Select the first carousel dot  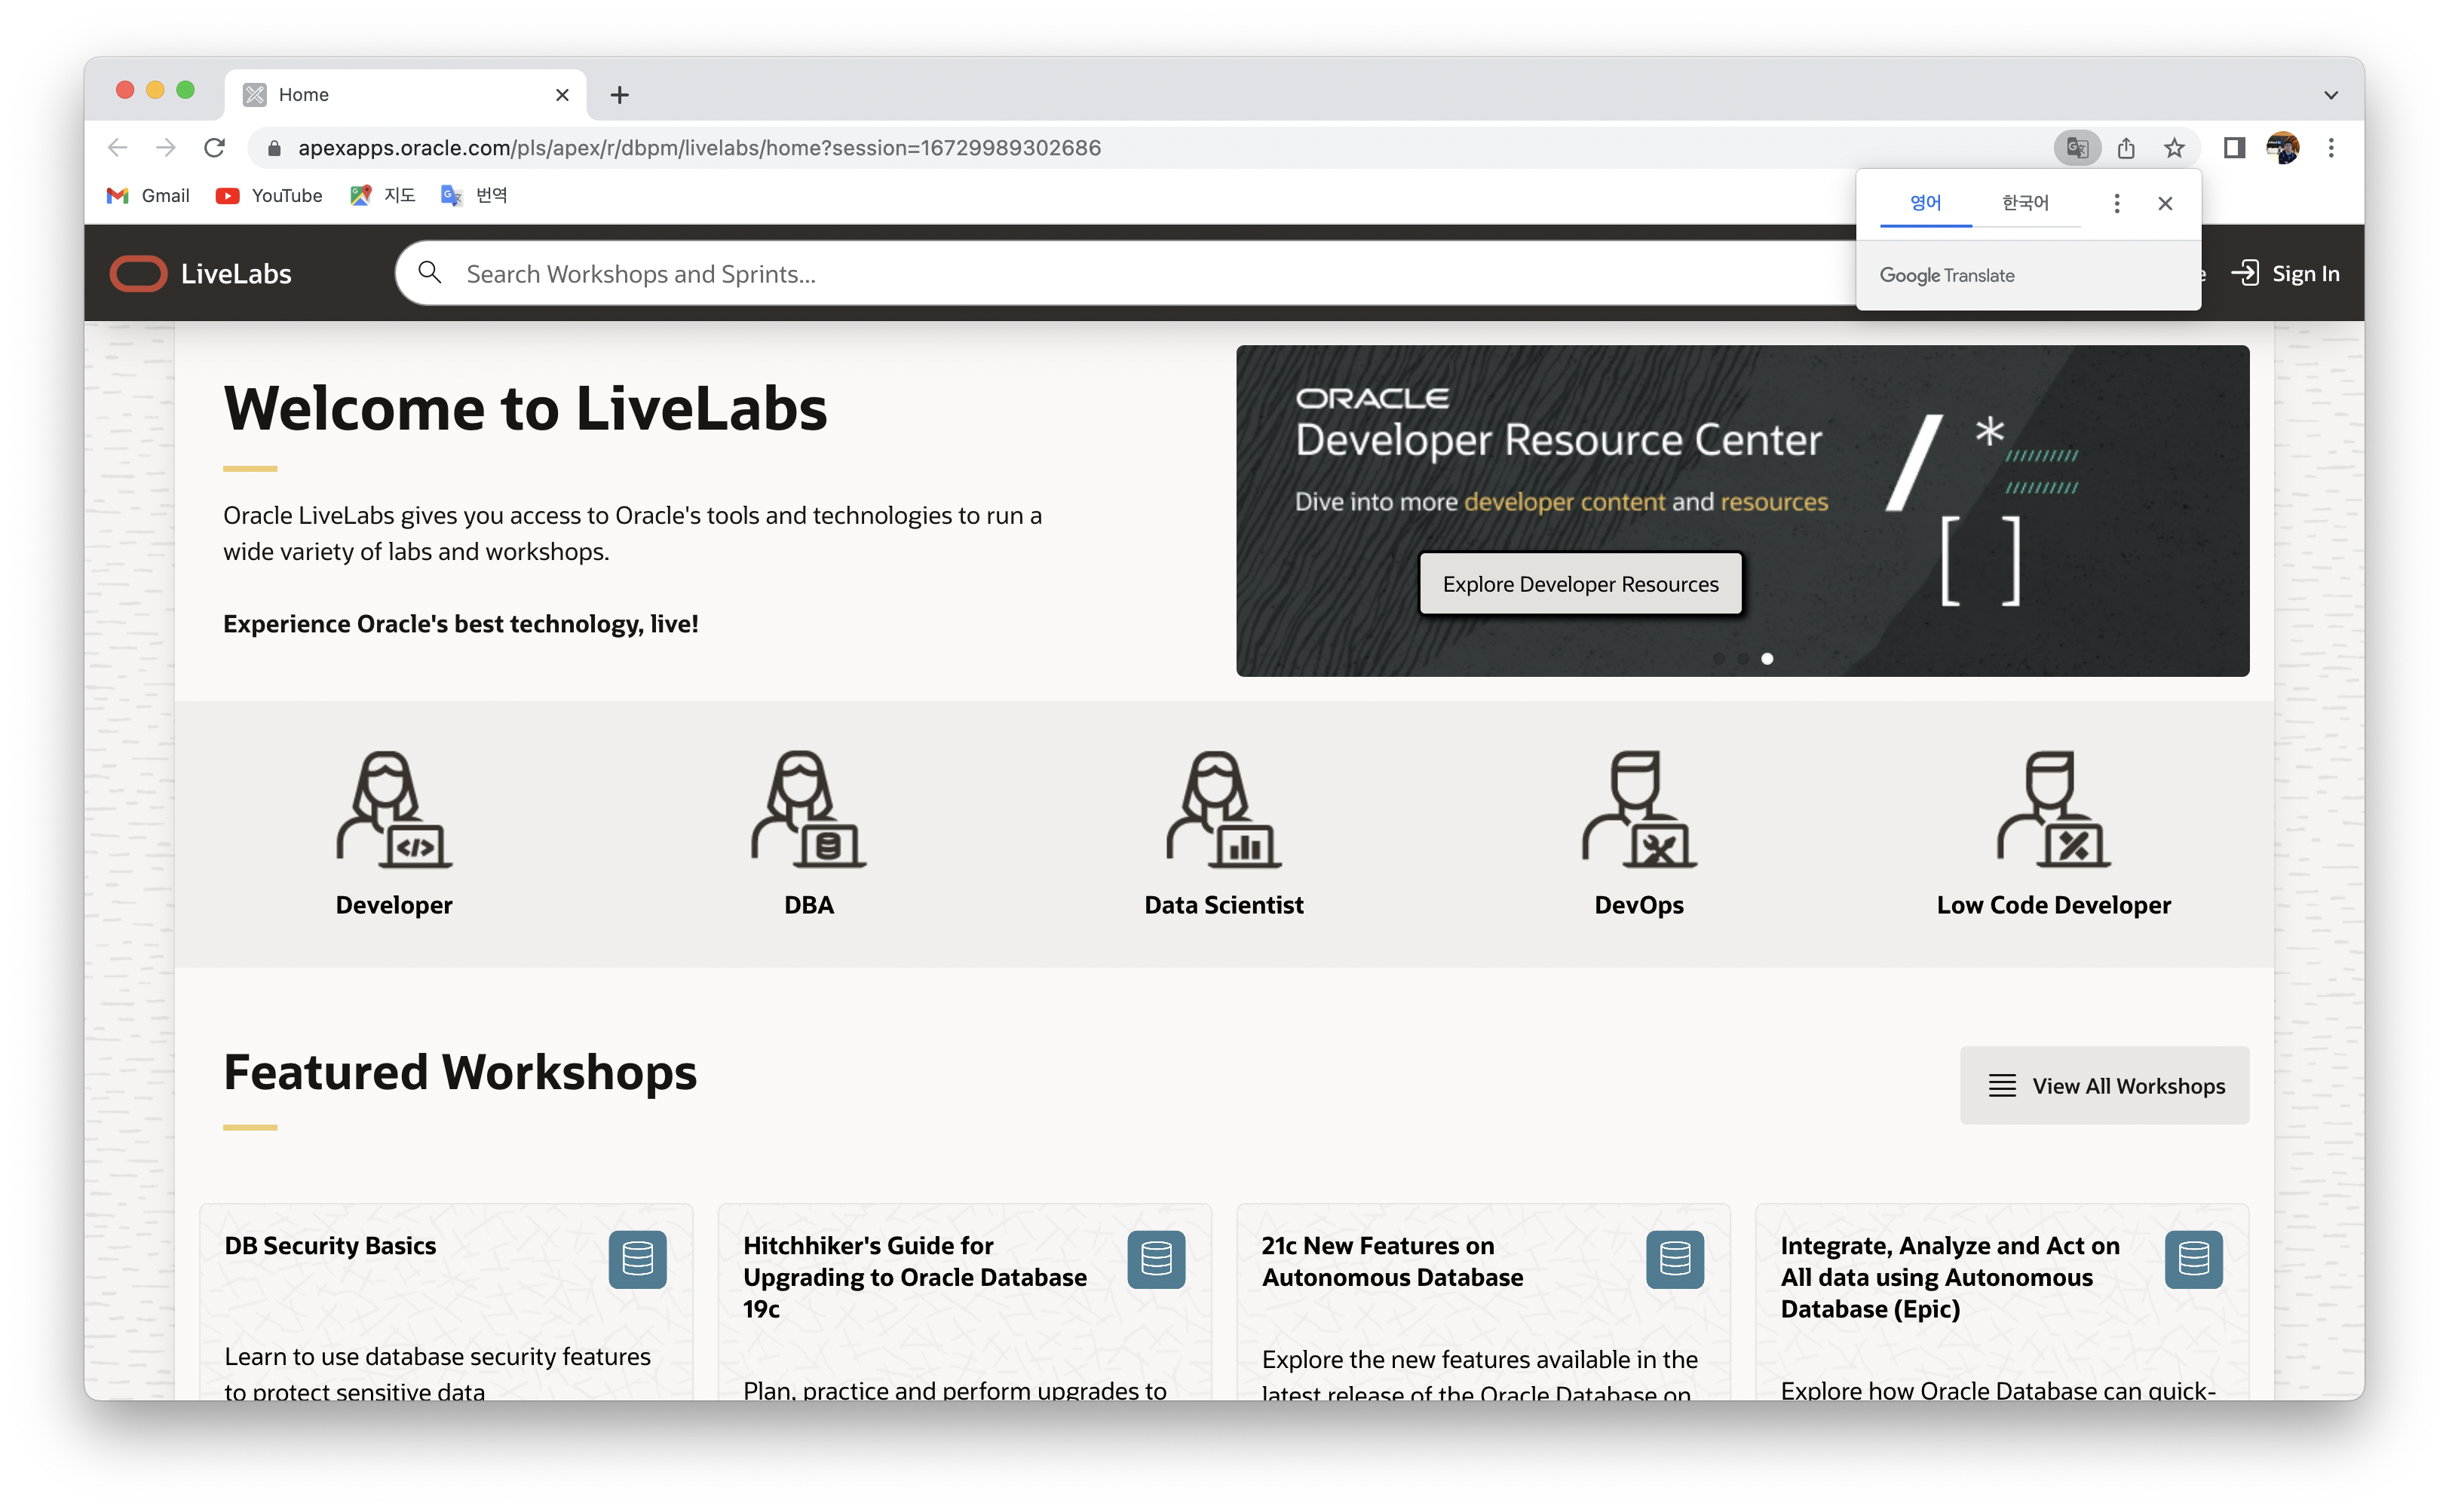coord(1718,658)
